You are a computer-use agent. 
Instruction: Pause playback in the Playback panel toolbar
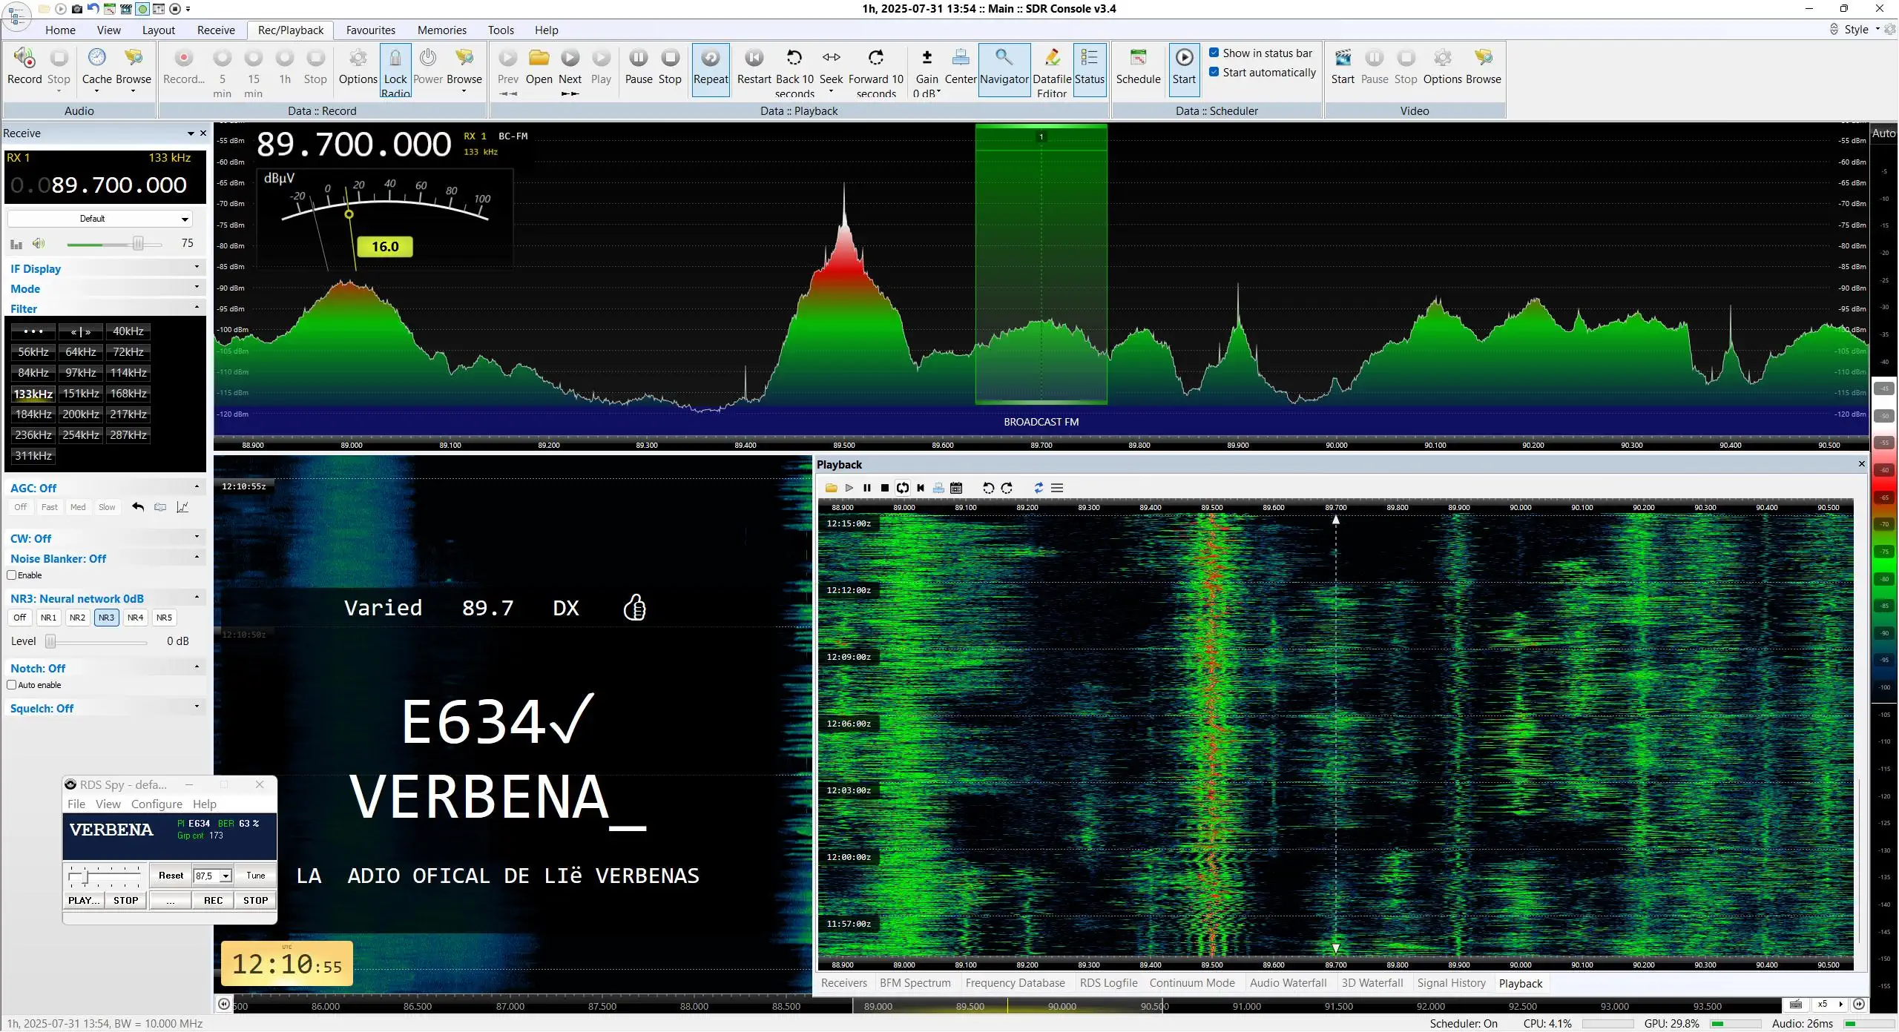[866, 488]
